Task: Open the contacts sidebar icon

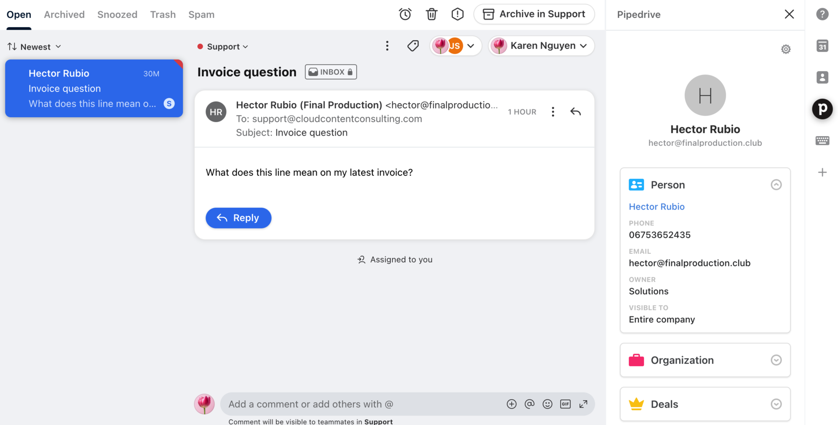Action: click(x=822, y=77)
